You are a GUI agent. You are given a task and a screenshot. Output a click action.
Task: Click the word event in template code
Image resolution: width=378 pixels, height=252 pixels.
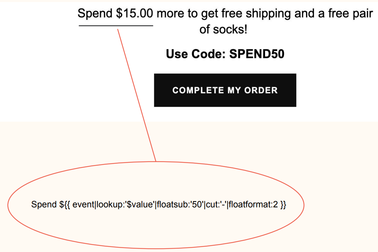(84, 205)
